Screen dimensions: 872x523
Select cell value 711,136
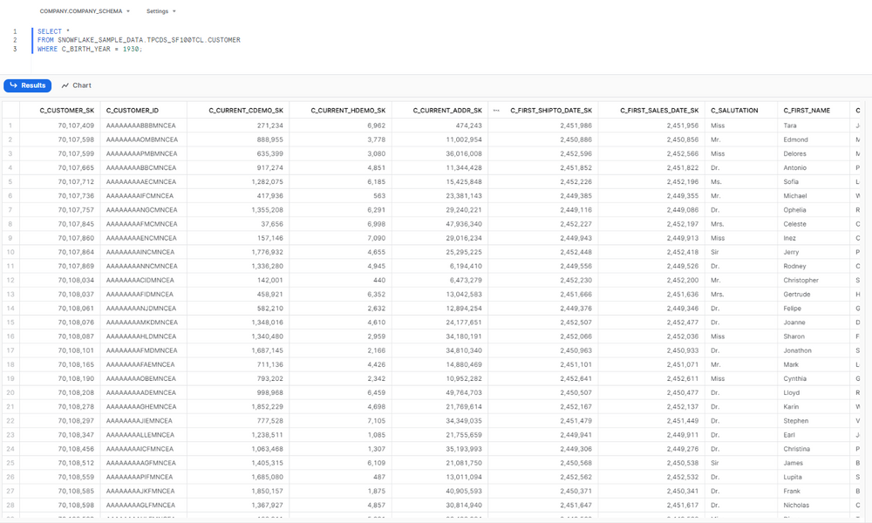(x=269, y=364)
